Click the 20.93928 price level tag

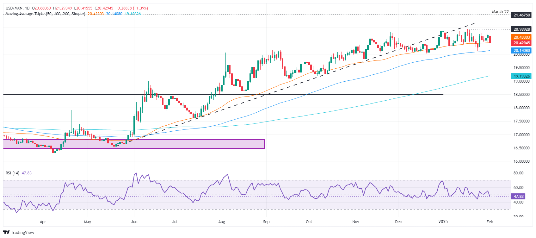(521, 29)
